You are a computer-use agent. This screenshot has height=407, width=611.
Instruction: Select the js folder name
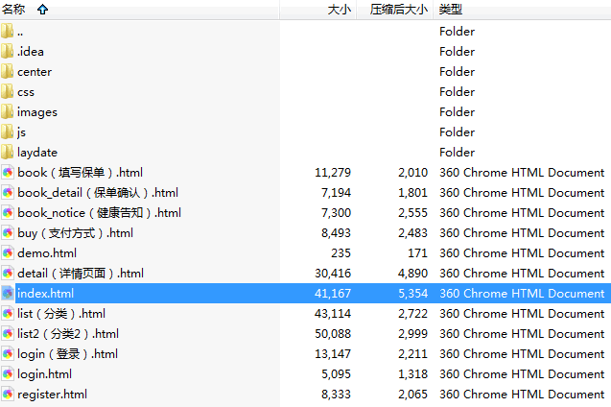tap(21, 132)
